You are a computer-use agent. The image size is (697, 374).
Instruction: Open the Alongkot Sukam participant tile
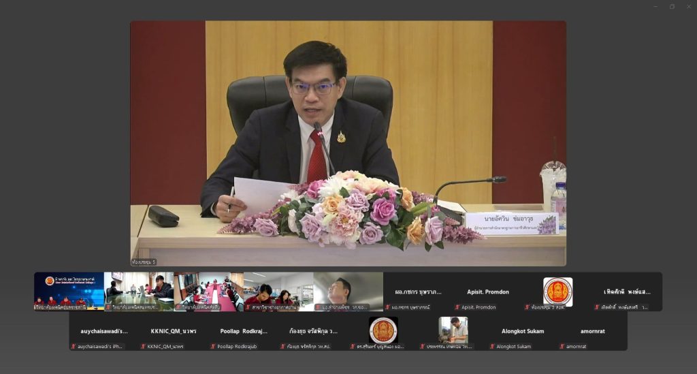pyautogui.click(x=523, y=331)
